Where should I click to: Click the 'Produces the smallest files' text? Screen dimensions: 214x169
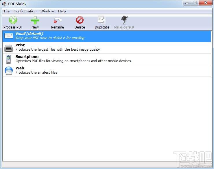pos(36,73)
